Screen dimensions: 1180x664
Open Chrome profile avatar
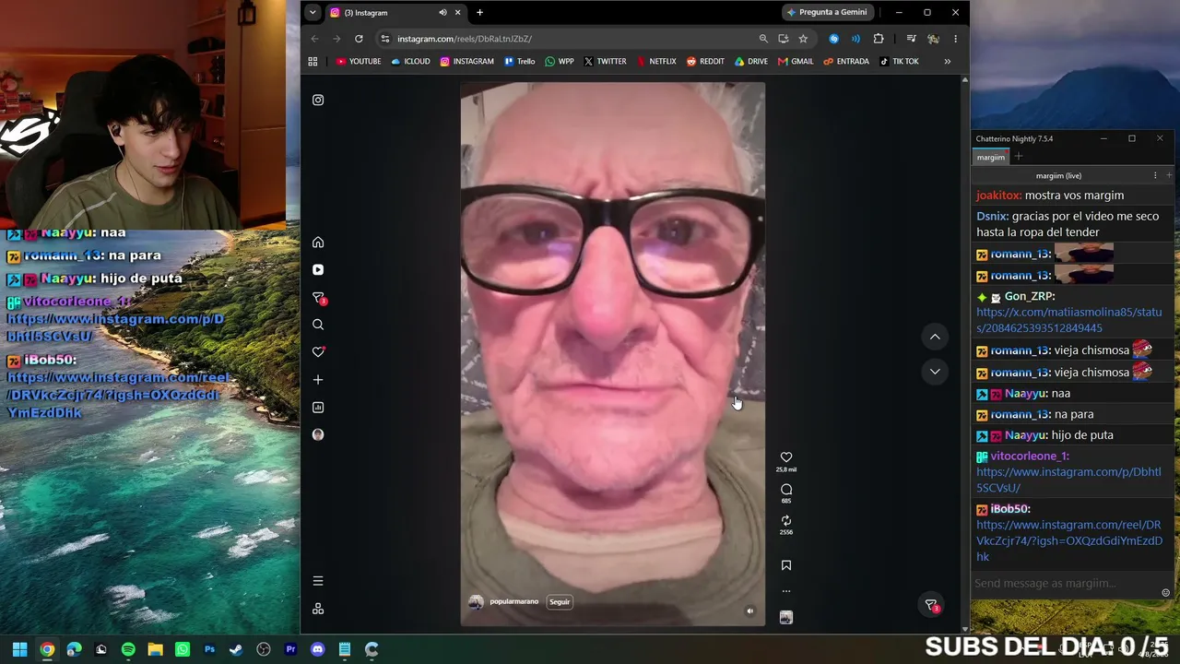(x=933, y=39)
